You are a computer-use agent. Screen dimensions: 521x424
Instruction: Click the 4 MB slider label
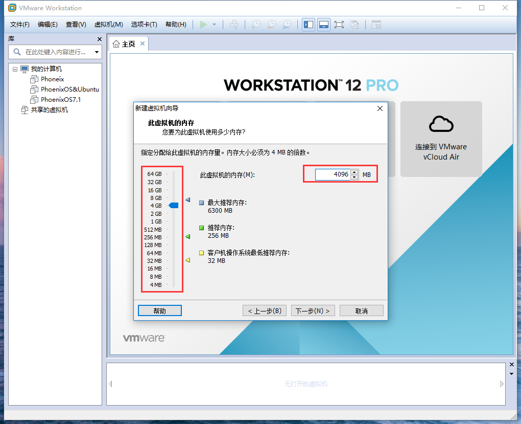[x=156, y=285]
